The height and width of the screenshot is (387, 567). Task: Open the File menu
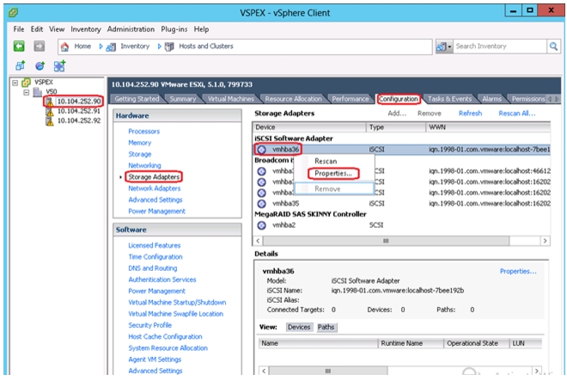18,29
